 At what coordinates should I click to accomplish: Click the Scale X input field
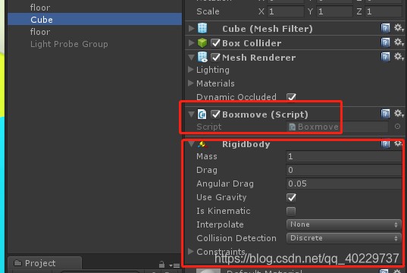(285, 11)
